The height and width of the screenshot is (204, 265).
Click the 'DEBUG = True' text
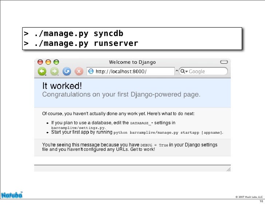[x=154, y=145]
